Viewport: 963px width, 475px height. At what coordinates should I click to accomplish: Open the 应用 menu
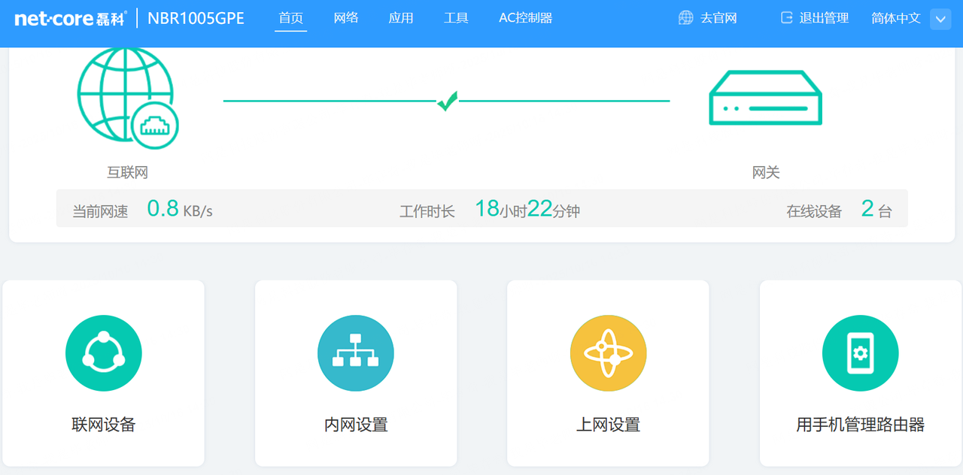point(401,18)
